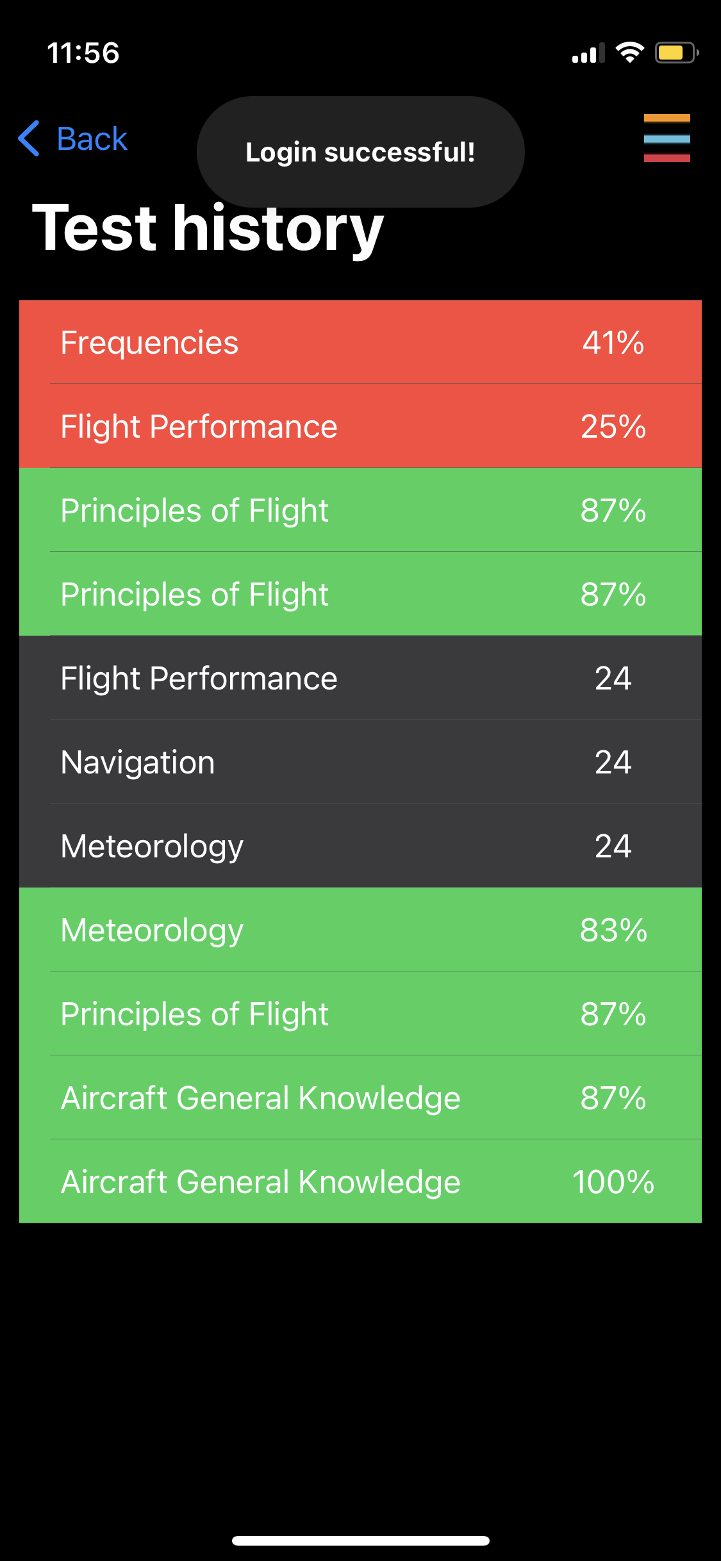Open the red Flight Performance 25% row
Viewport: 721px width, 1561px height.
coord(360,426)
